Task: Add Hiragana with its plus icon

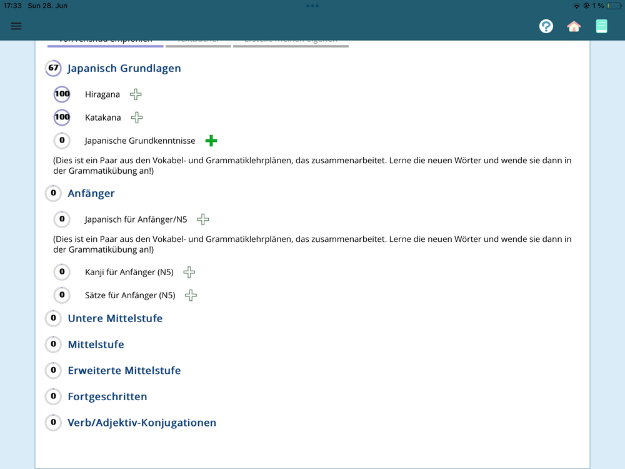Action: (136, 94)
